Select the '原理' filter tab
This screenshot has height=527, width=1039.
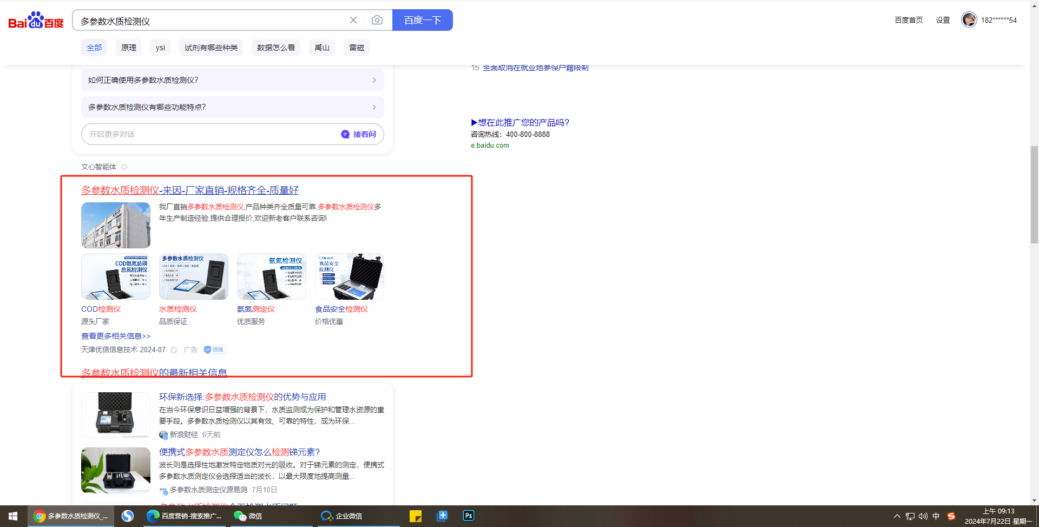(x=129, y=48)
